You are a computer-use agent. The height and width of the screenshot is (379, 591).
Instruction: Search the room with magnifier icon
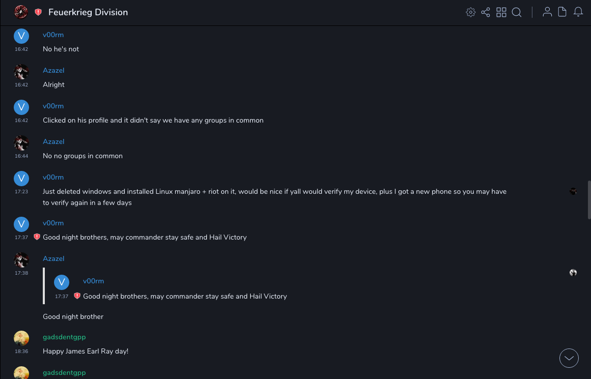pos(517,12)
